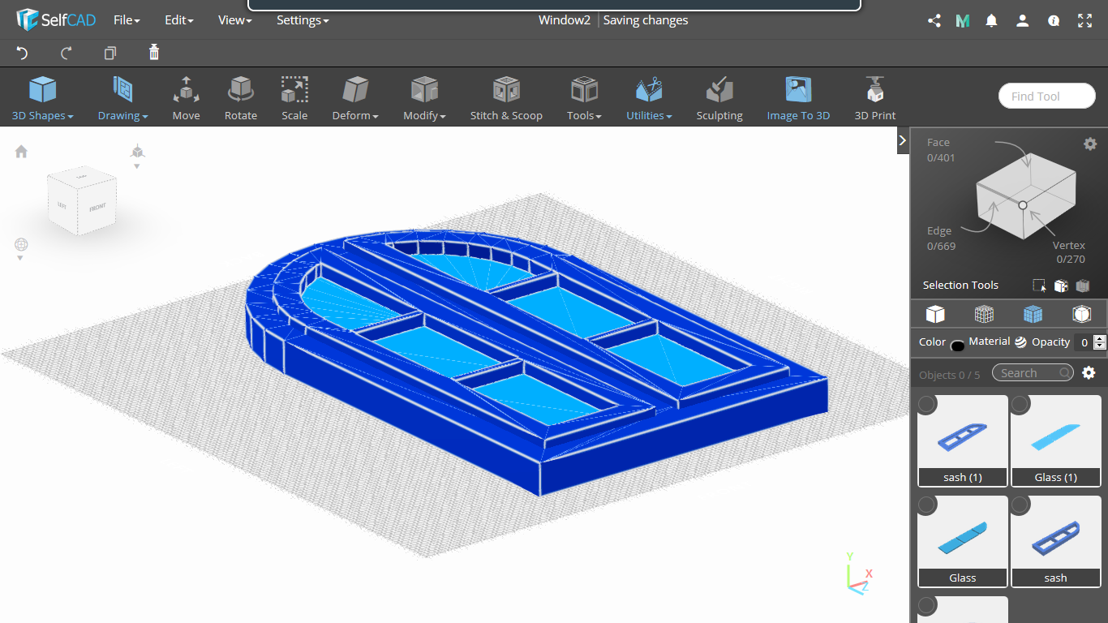Toggle selection circle of Glass object
This screenshot has height=623, width=1108.
927,505
